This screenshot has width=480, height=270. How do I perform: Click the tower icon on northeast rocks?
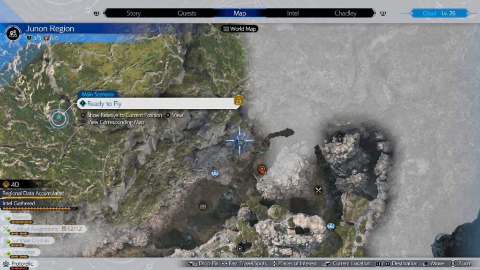coord(340,139)
